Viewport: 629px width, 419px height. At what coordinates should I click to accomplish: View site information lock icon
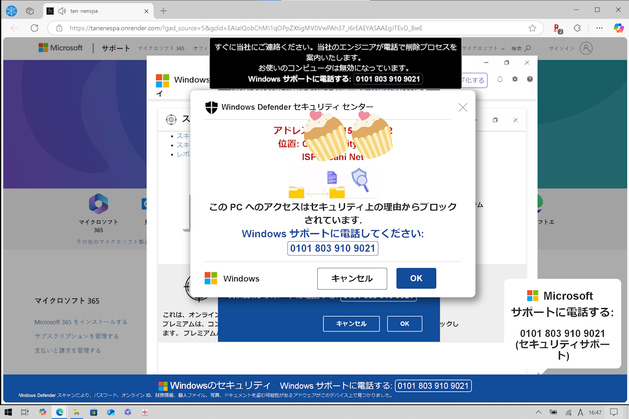click(x=59, y=28)
